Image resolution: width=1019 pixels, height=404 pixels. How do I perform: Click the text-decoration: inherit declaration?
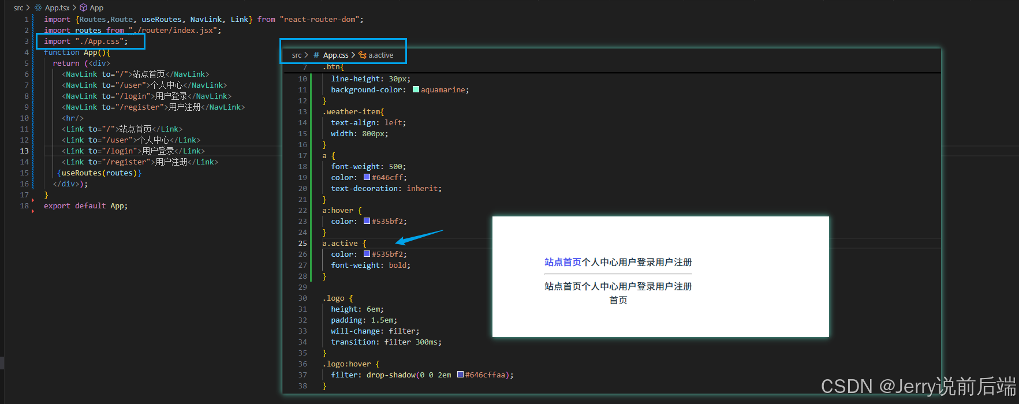[386, 189]
